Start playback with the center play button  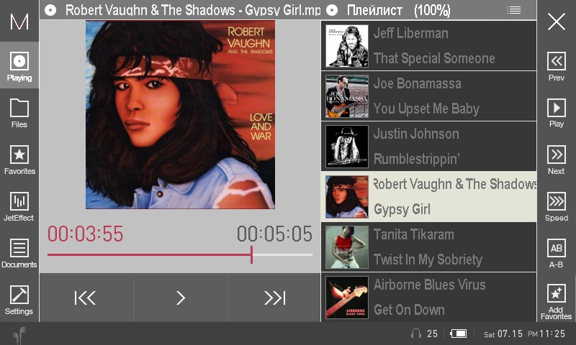(x=180, y=298)
